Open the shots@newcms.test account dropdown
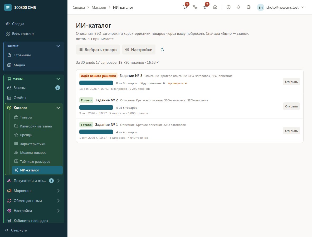The height and width of the screenshot is (237, 312). (281, 8)
